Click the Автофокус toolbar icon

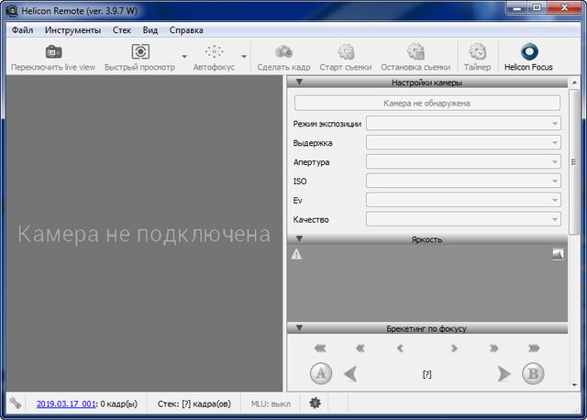[214, 52]
